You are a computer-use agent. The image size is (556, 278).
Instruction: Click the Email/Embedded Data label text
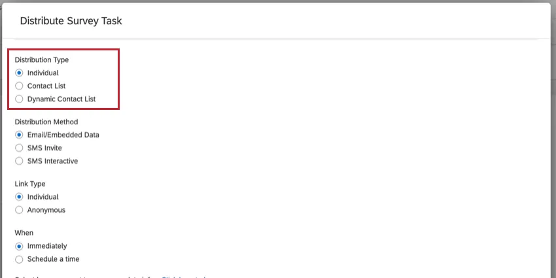[x=63, y=135]
